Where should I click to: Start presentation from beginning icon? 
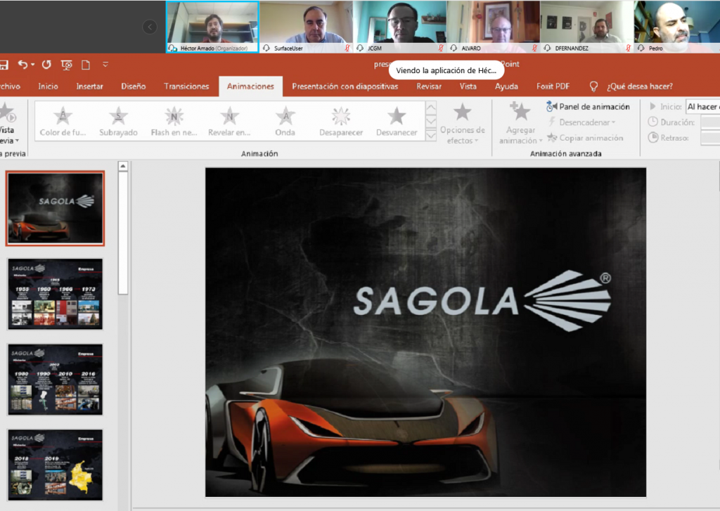(67, 65)
